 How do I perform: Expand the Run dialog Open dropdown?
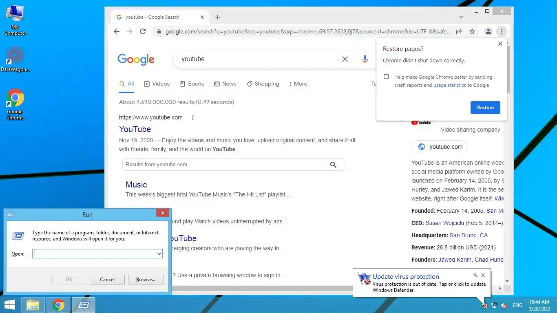(x=159, y=253)
